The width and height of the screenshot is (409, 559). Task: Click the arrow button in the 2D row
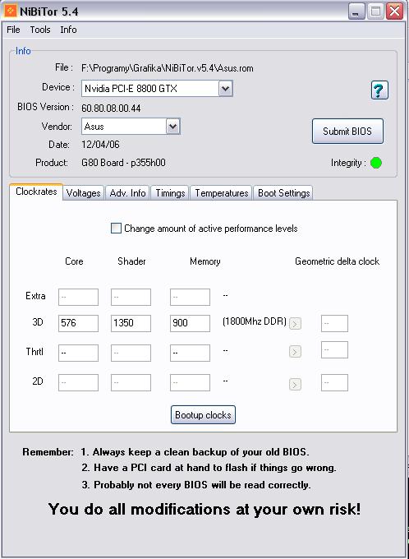coord(295,385)
